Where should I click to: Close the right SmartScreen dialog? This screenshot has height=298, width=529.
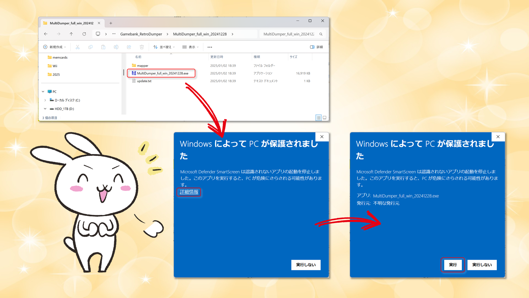click(x=498, y=137)
